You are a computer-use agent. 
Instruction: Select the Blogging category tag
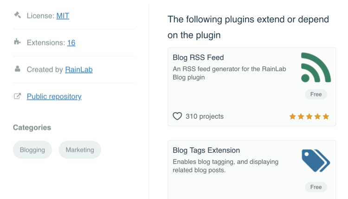point(32,150)
